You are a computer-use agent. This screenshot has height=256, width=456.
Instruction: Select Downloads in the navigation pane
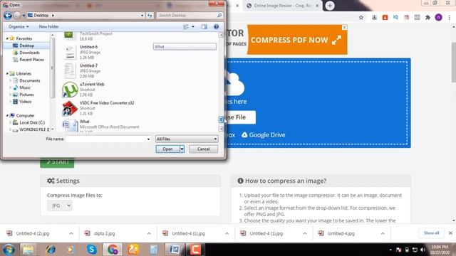click(29, 53)
